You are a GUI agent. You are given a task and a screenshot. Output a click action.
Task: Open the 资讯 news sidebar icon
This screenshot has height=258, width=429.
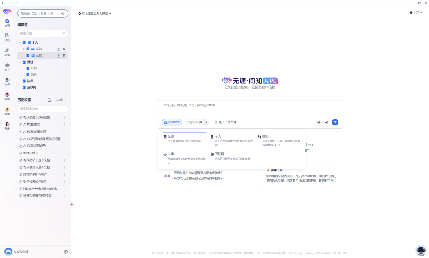[x=7, y=37]
